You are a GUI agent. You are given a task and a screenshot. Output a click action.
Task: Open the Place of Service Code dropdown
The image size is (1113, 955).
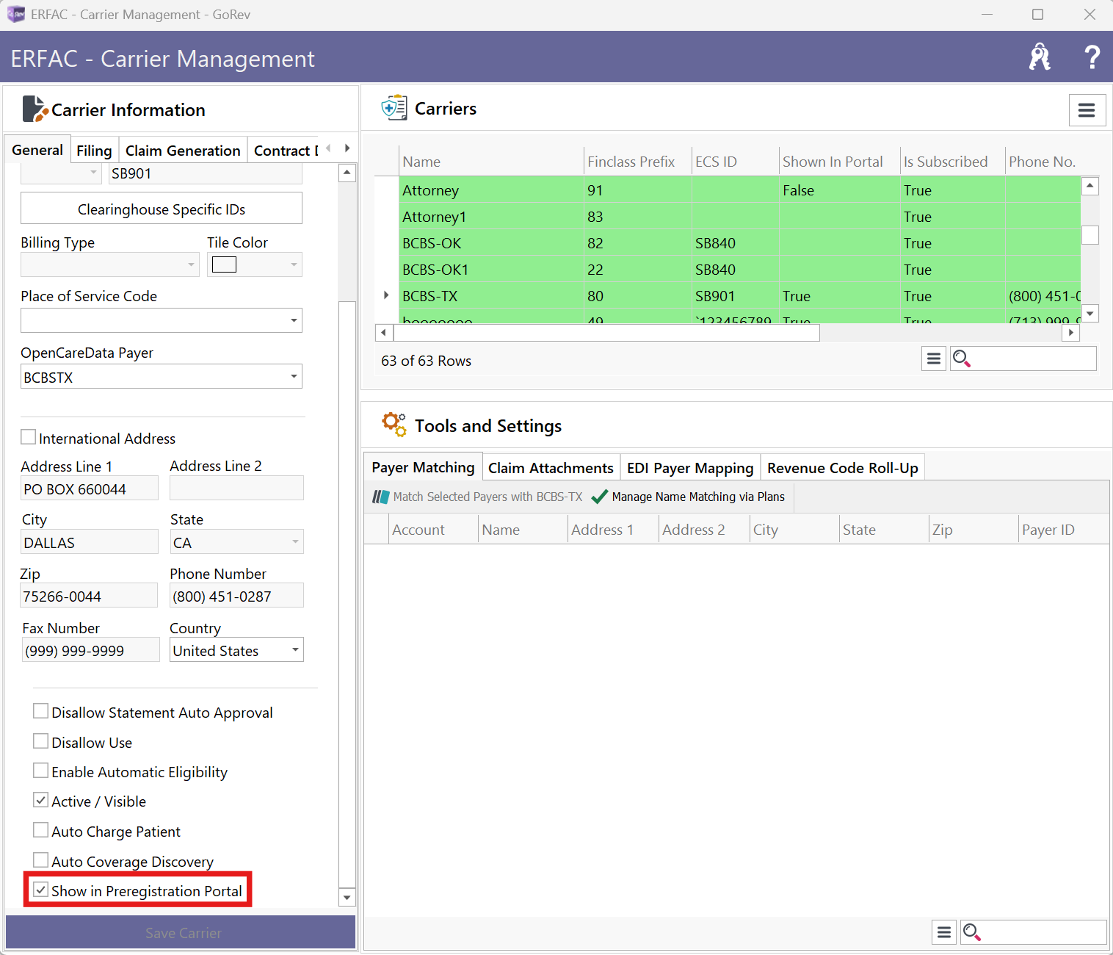pyautogui.click(x=162, y=320)
